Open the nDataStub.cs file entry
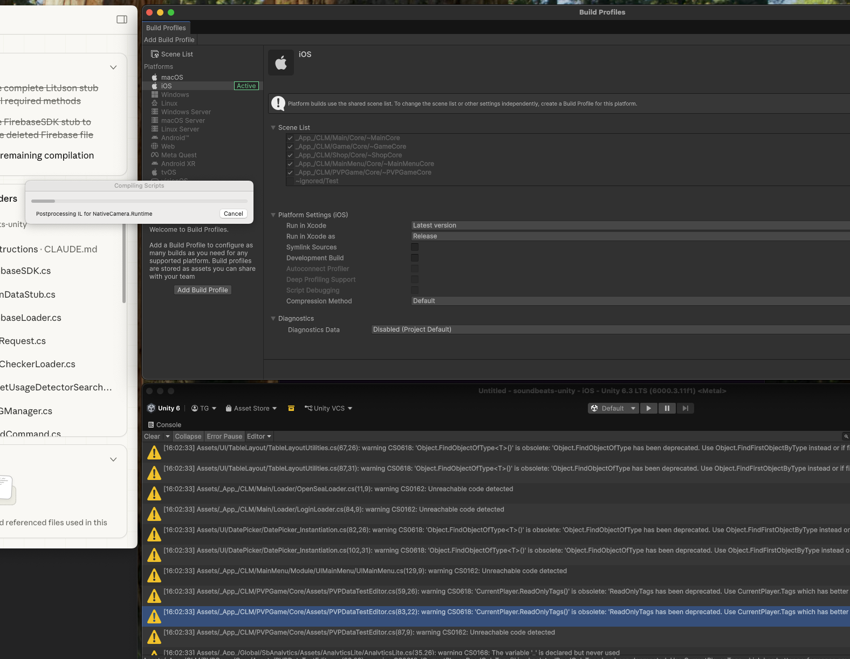 point(28,294)
